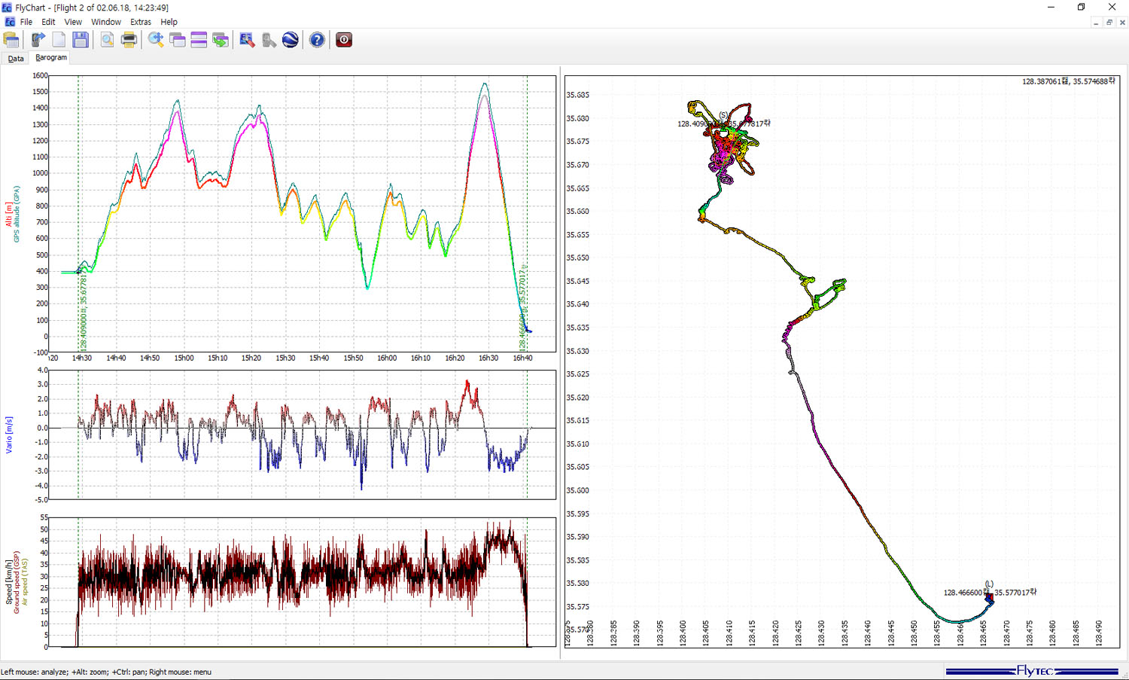Image resolution: width=1129 pixels, height=680 pixels.
Task: Switch to the Data tab
Action: (x=16, y=58)
